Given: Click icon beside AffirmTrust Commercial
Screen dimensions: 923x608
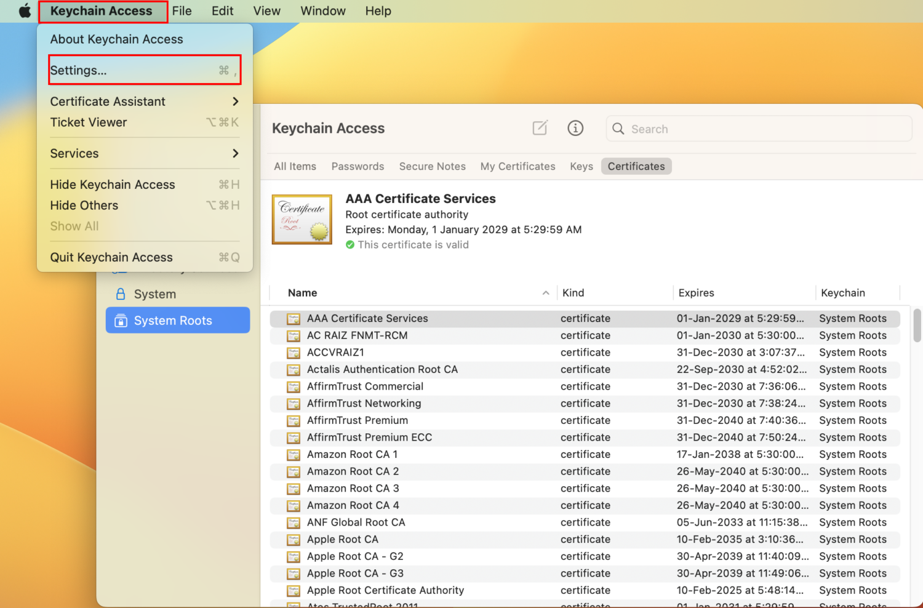Looking at the screenshot, I should pos(294,387).
